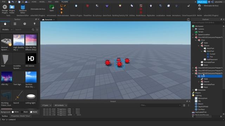Select Terrain in the Explorer tree

tap(201, 32)
